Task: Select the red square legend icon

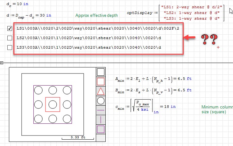Action: point(101,82)
